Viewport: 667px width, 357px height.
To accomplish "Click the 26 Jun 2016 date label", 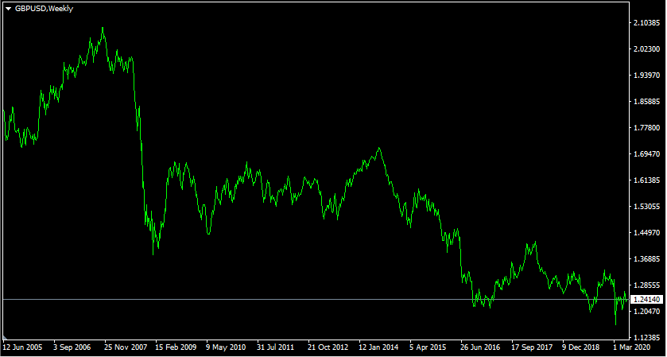I will [x=481, y=347].
